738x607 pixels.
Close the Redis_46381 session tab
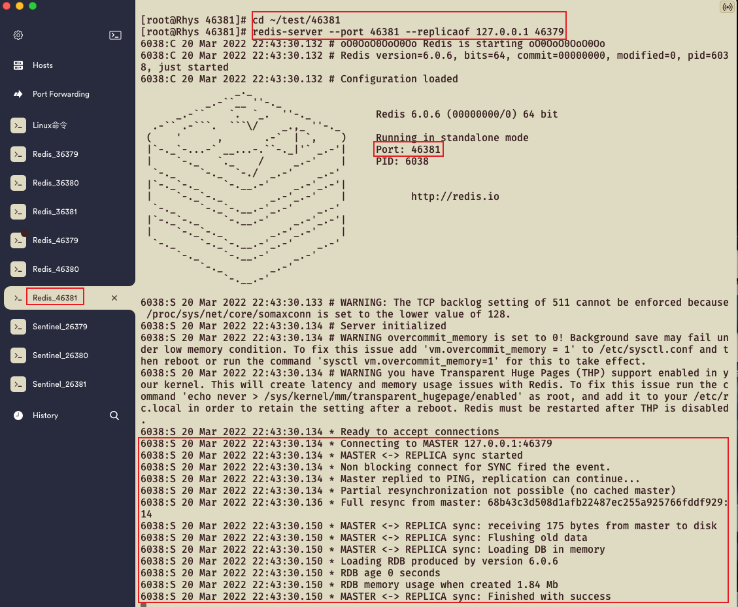tap(114, 298)
